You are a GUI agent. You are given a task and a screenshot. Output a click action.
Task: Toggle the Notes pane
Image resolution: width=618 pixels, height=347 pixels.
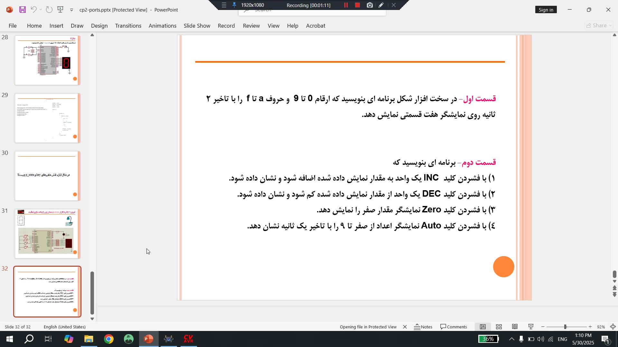pyautogui.click(x=423, y=327)
